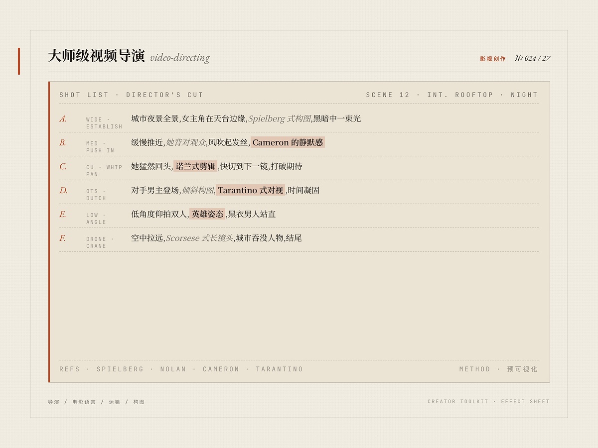Click the page number № 024 / 27
The image size is (598, 448).
click(x=533, y=58)
